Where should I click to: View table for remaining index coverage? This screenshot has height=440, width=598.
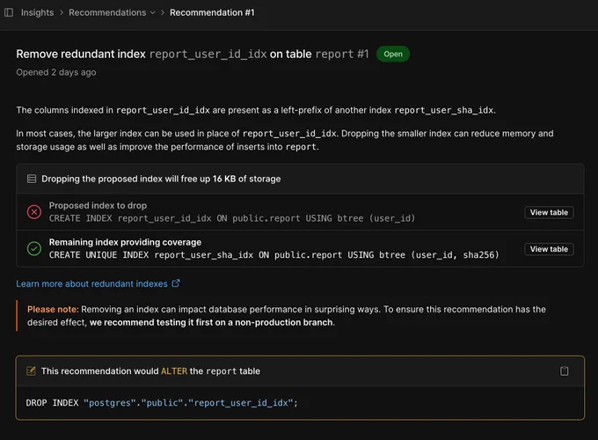coord(549,249)
